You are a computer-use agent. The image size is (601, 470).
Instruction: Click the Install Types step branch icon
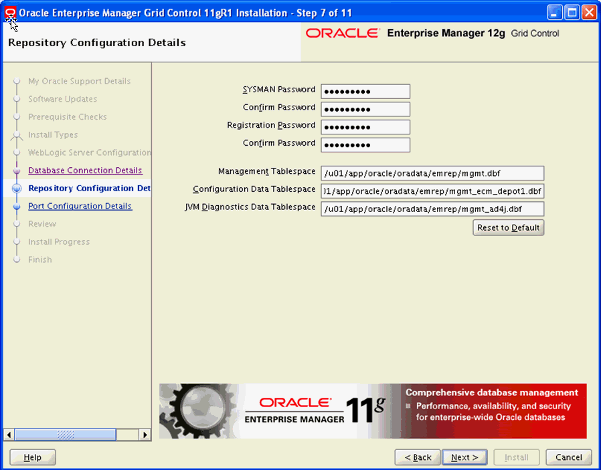tap(17, 135)
